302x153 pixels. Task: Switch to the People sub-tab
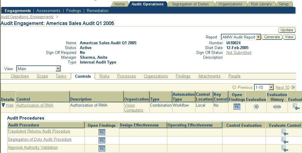tap(234, 76)
